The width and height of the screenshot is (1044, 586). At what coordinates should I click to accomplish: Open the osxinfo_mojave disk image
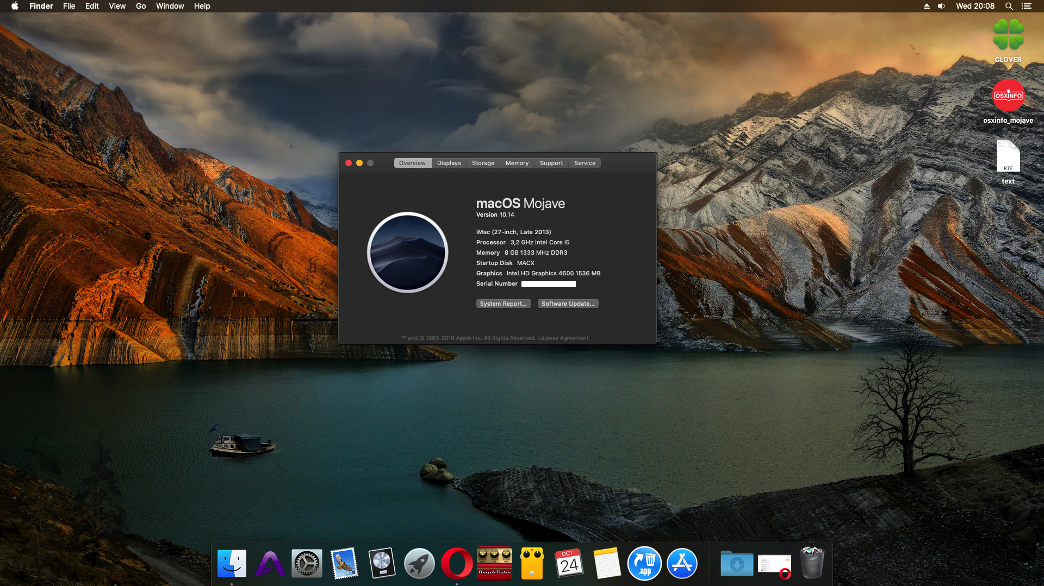point(1009,95)
